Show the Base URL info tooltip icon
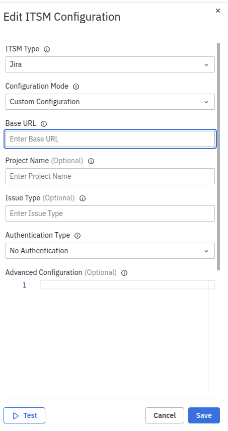This screenshot has width=228, height=431. 44,124
